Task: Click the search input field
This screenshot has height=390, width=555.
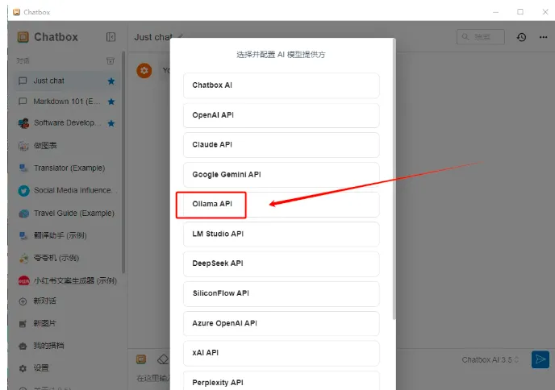Action: click(481, 37)
